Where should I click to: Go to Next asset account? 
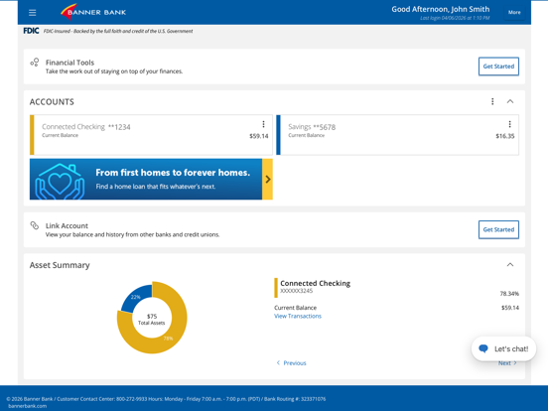coord(507,363)
